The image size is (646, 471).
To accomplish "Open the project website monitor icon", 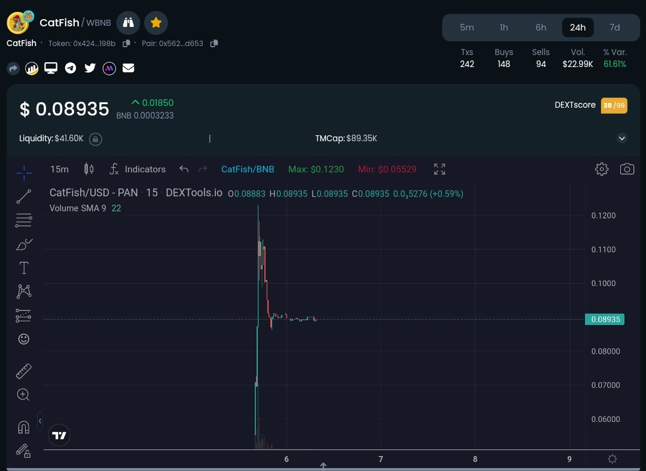I will [51, 68].
